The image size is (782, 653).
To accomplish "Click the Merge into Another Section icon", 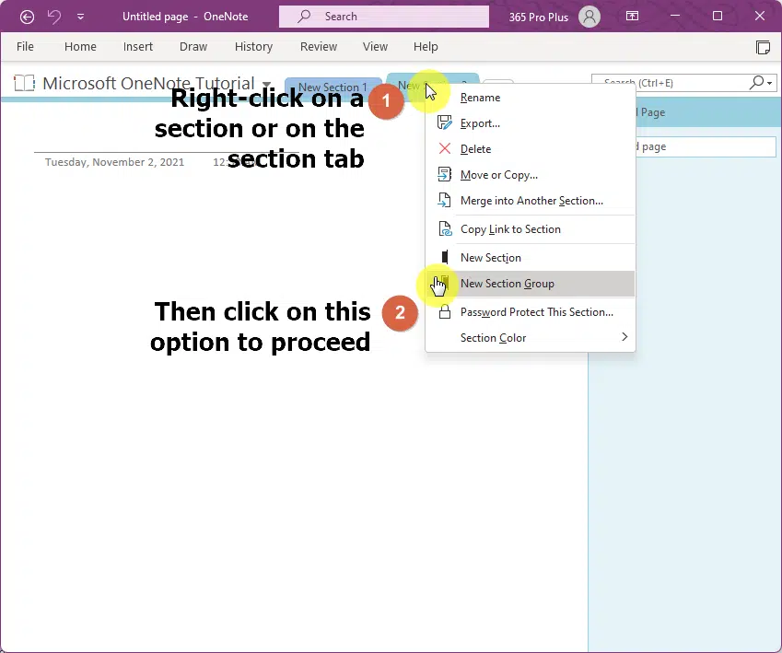I will [x=444, y=200].
